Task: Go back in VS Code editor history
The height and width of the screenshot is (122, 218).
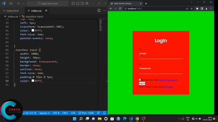Action: pyautogui.click(x=19, y=3)
